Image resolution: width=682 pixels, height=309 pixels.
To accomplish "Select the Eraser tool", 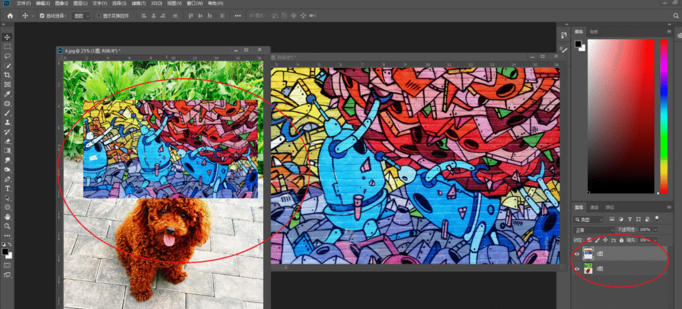I will point(7,141).
